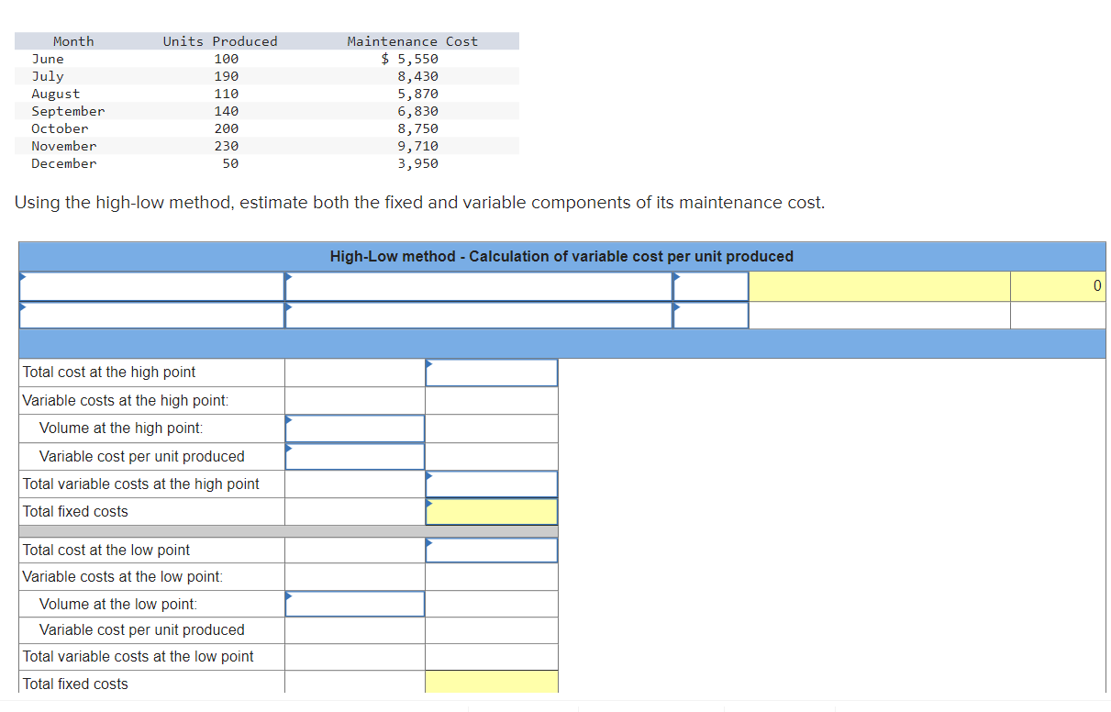1111x712 pixels.
Task: Click the answer cell beside Total cost at the high point
Action: coord(491,373)
